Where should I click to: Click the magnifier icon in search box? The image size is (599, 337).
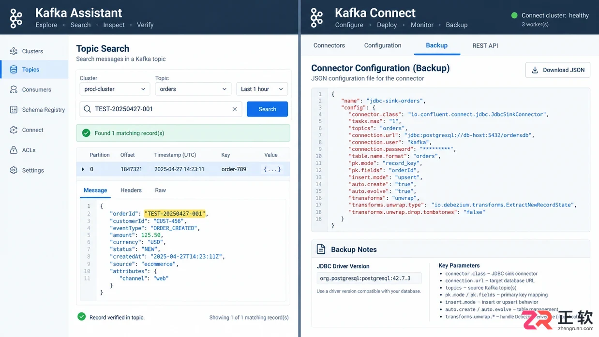[88, 109]
